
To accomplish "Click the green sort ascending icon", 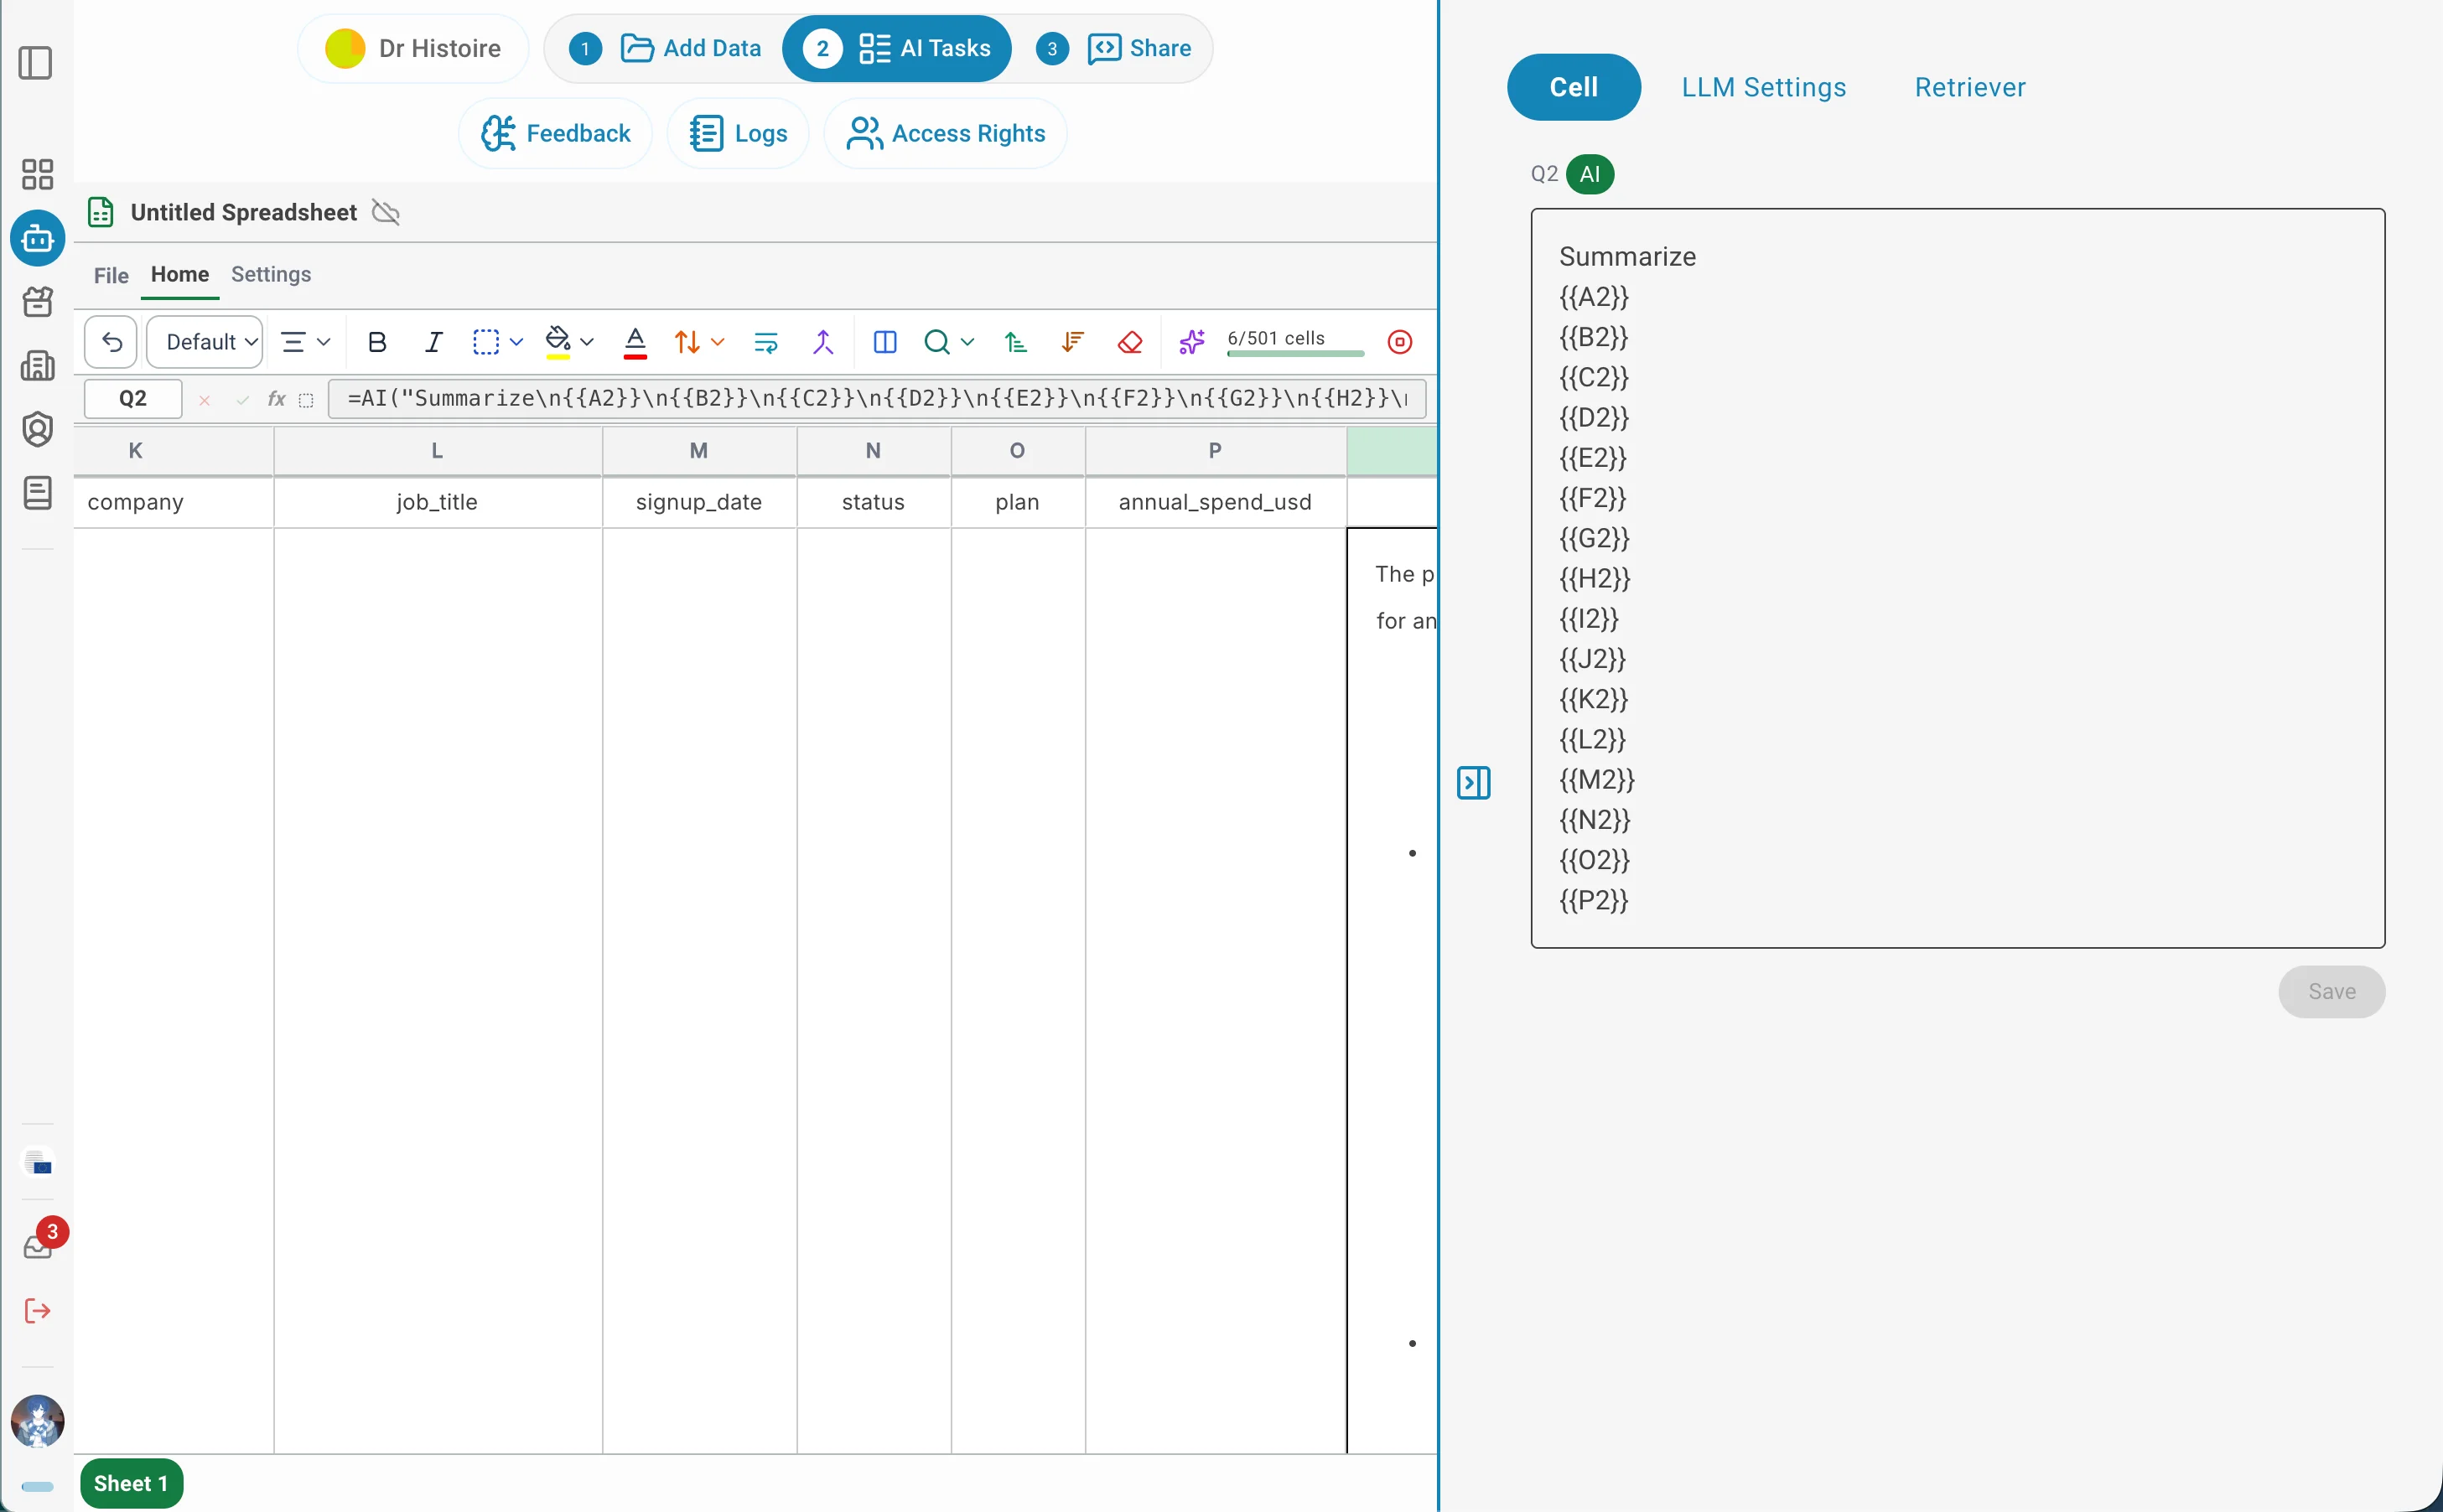I will pos(1016,342).
